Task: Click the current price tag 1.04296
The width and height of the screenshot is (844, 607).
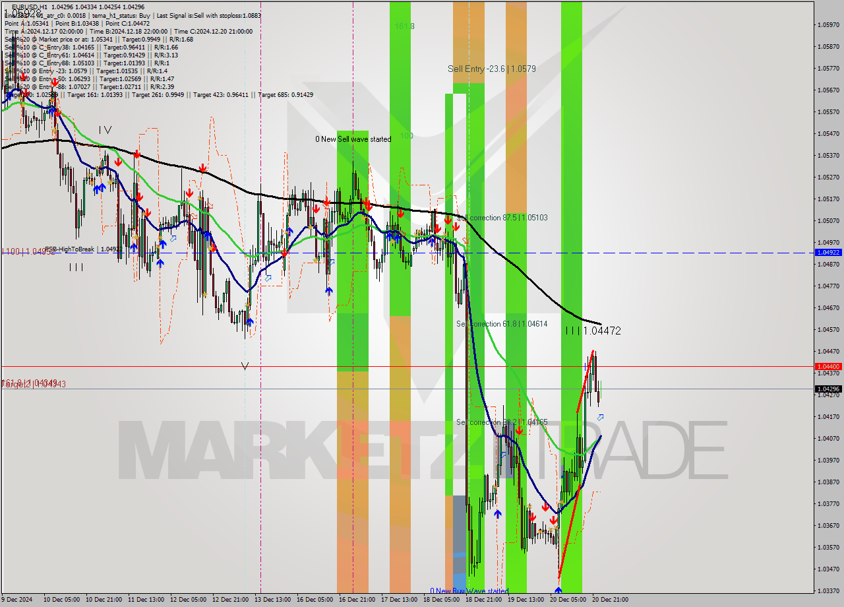Action: (x=828, y=389)
